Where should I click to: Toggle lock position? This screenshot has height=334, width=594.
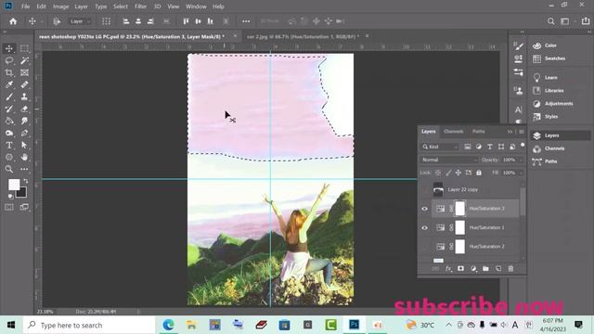pos(458,173)
